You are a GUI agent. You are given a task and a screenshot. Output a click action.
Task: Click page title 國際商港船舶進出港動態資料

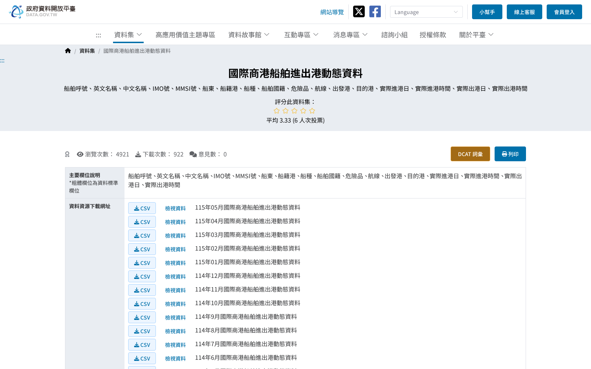click(295, 73)
